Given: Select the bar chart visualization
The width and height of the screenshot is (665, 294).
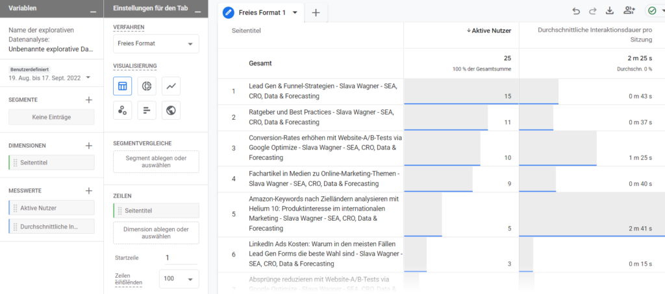Looking at the screenshot, I should tap(147, 110).
